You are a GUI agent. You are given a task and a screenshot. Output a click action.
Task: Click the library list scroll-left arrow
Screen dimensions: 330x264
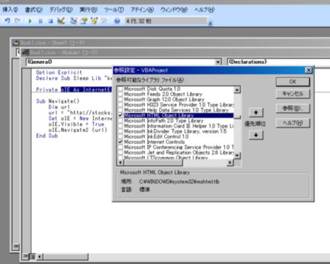click(120, 162)
